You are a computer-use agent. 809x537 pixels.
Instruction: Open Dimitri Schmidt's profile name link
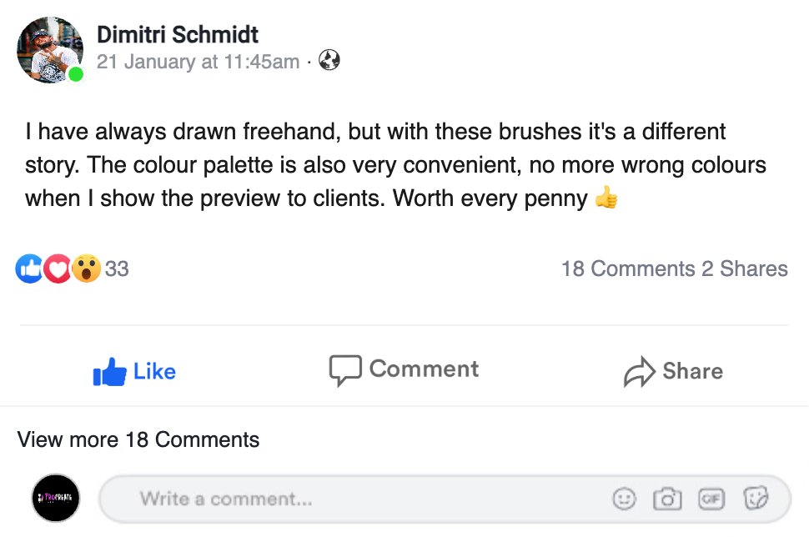(x=178, y=34)
